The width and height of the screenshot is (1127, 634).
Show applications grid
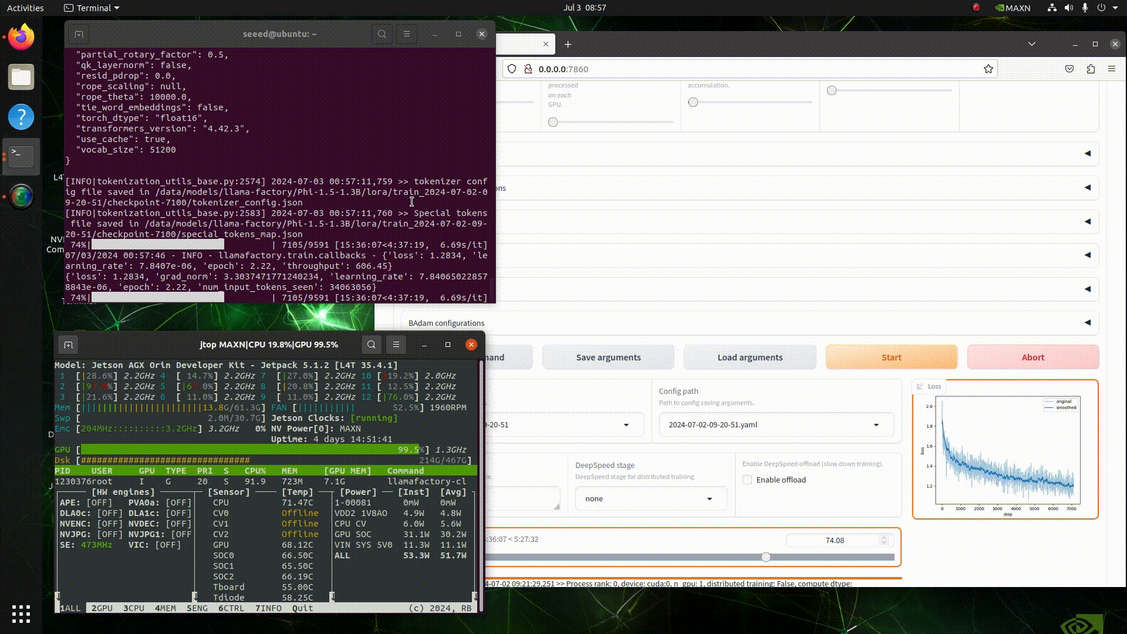coord(21,614)
